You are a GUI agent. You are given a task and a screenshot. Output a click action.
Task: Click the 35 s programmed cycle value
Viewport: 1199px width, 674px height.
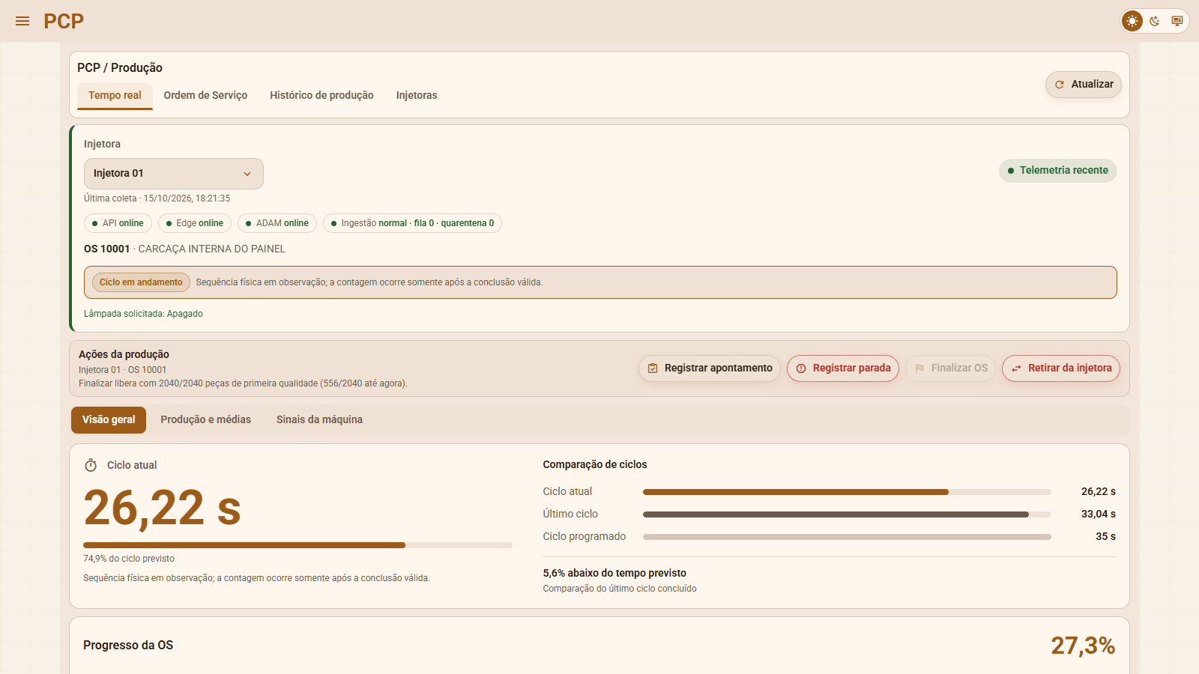pyautogui.click(x=1105, y=537)
